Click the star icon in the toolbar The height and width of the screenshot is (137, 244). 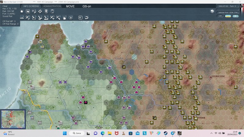[22, 11]
